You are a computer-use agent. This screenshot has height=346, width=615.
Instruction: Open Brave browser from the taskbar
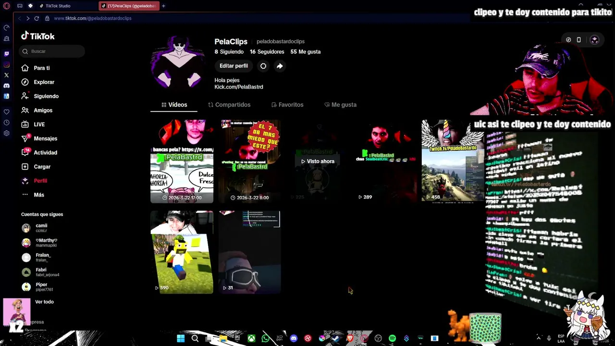350,338
